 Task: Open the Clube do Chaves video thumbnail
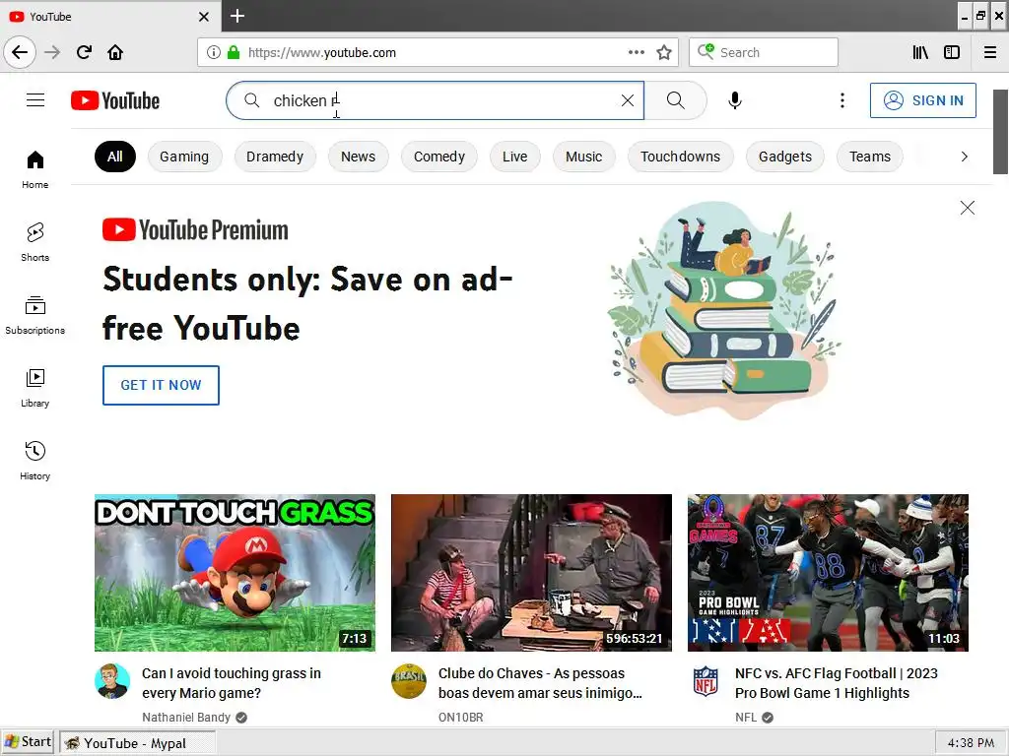coord(531,573)
